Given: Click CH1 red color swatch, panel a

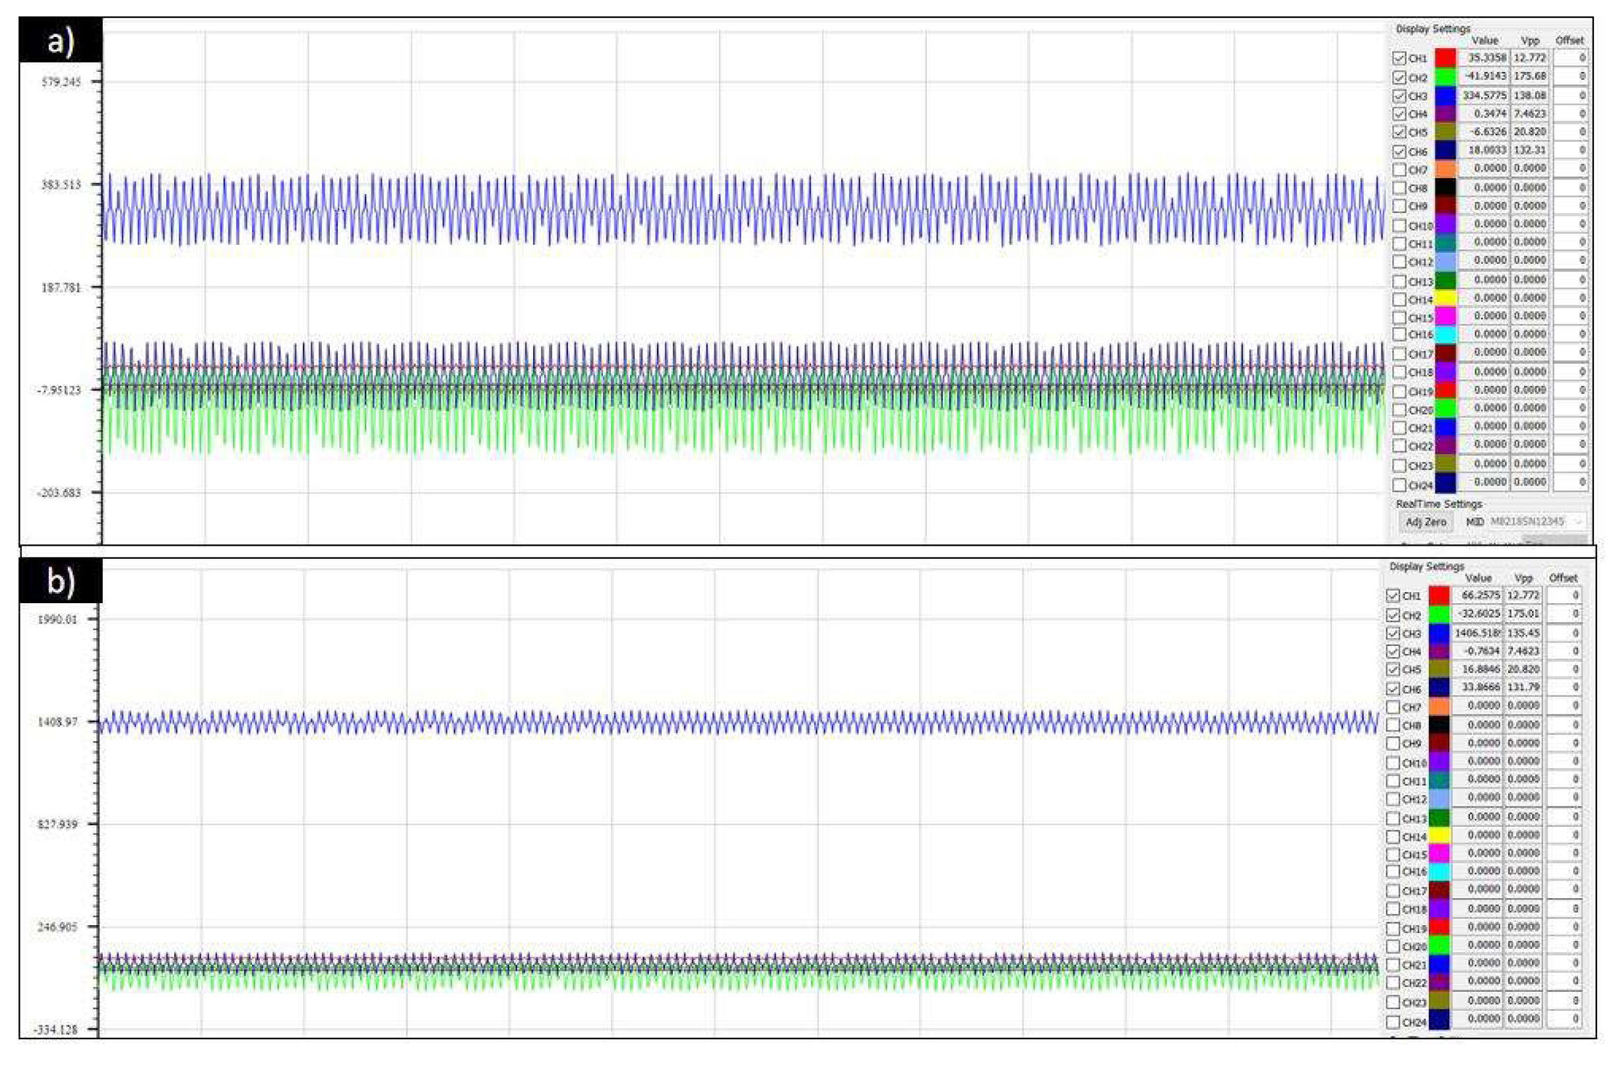Looking at the screenshot, I should [1445, 58].
